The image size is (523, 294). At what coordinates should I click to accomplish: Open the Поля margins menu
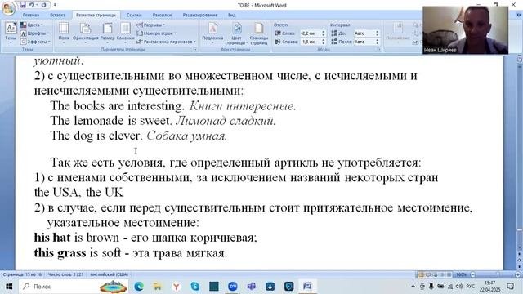64,33
